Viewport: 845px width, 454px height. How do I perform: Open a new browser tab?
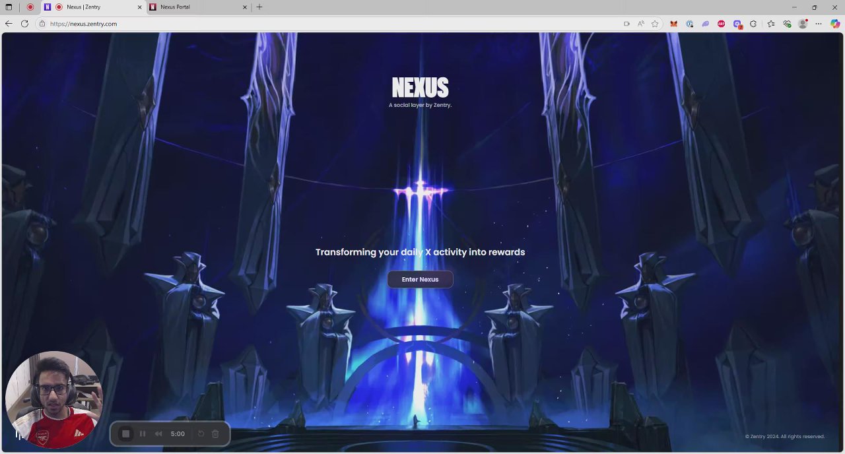(259, 7)
